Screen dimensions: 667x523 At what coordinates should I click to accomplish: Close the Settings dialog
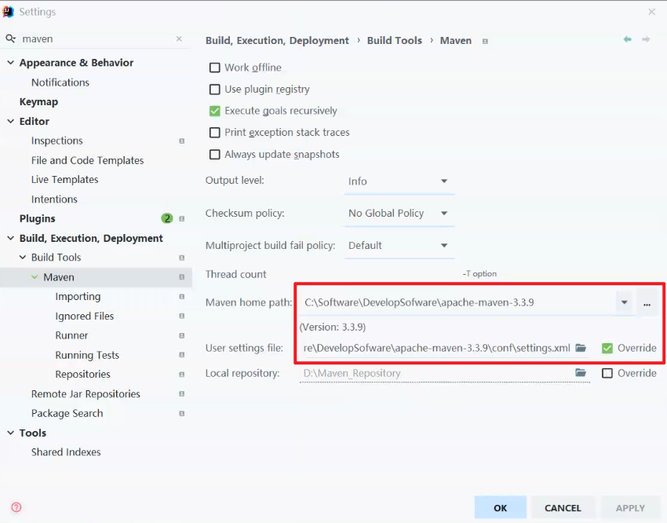(651, 12)
